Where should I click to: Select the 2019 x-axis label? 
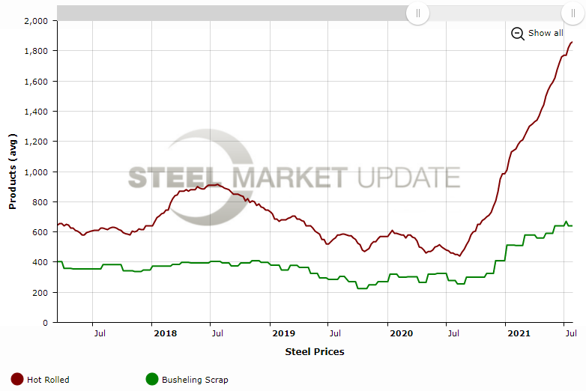[283, 332]
